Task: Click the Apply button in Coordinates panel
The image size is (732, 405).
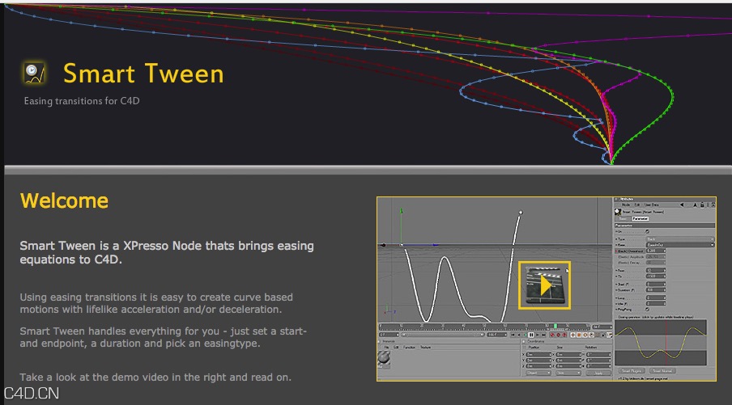Action: click(x=598, y=373)
